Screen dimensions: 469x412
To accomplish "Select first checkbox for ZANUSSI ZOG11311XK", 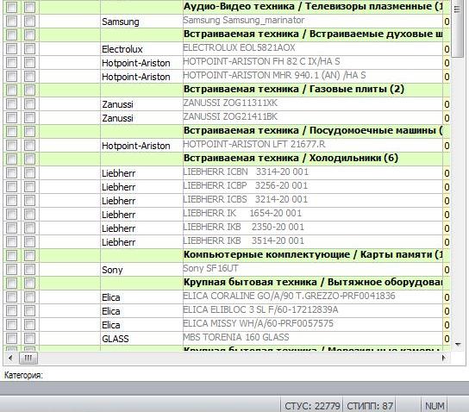I will tap(12, 103).
